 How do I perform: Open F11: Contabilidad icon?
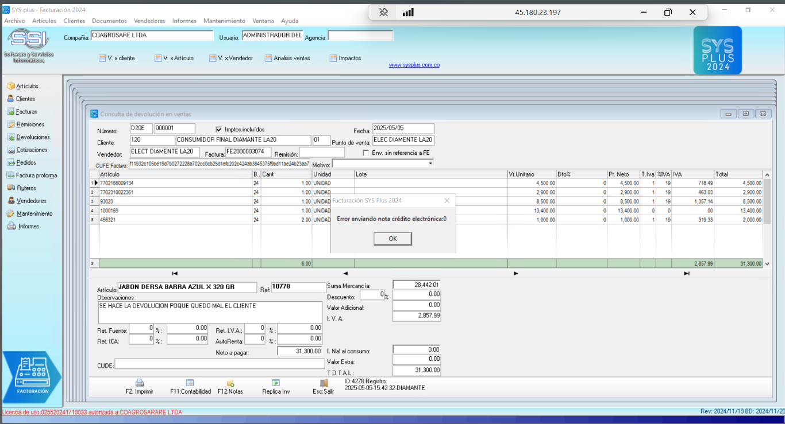[x=190, y=383]
